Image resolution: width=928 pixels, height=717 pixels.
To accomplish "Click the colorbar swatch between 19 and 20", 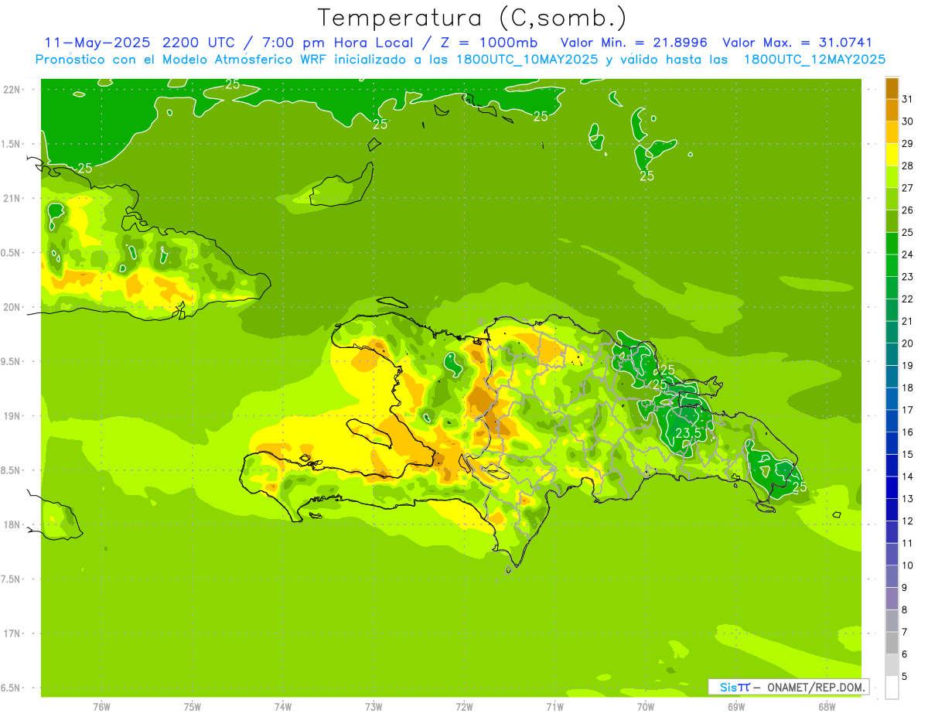I will pos(892,354).
